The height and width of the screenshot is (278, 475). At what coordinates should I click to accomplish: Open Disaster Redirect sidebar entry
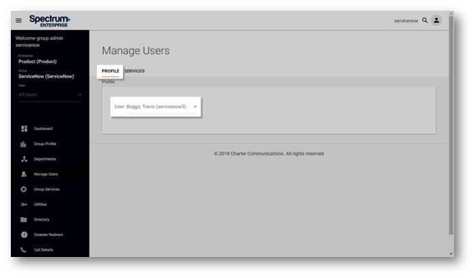48,235
